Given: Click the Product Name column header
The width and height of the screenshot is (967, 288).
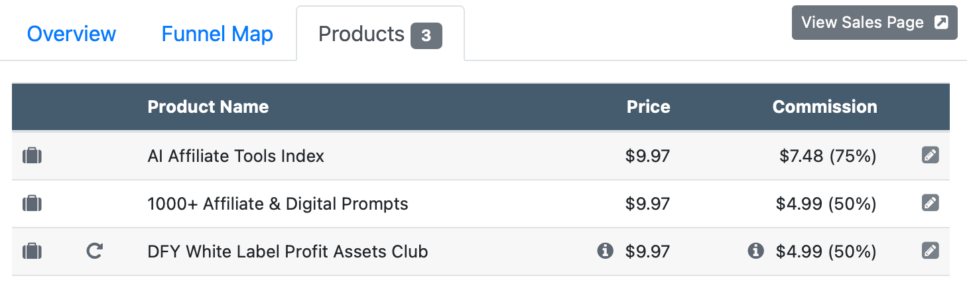Looking at the screenshot, I should [208, 107].
